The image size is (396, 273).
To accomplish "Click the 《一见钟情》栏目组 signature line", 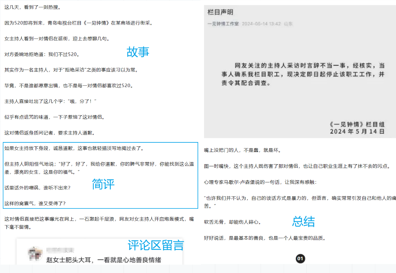I will tap(356, 124).
